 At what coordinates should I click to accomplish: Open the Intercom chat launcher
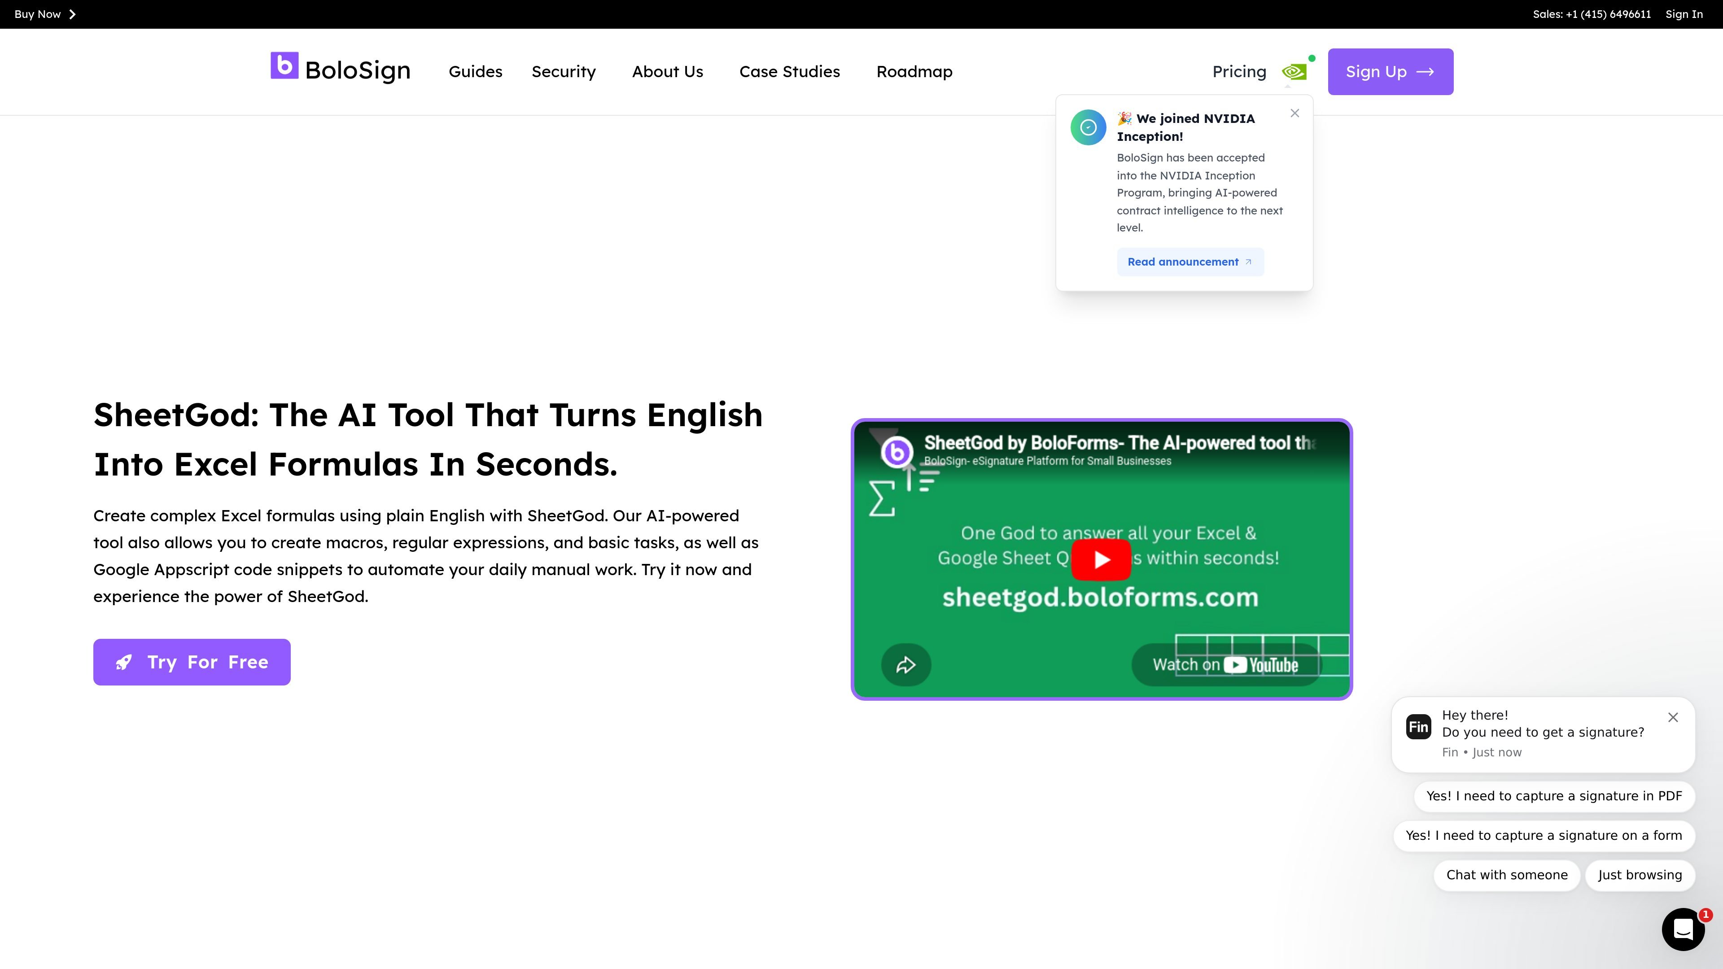[1683, 929]
